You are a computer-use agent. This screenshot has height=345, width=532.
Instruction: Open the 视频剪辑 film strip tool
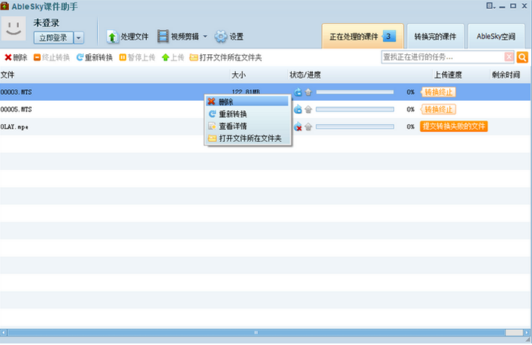(x=164, y=36)
